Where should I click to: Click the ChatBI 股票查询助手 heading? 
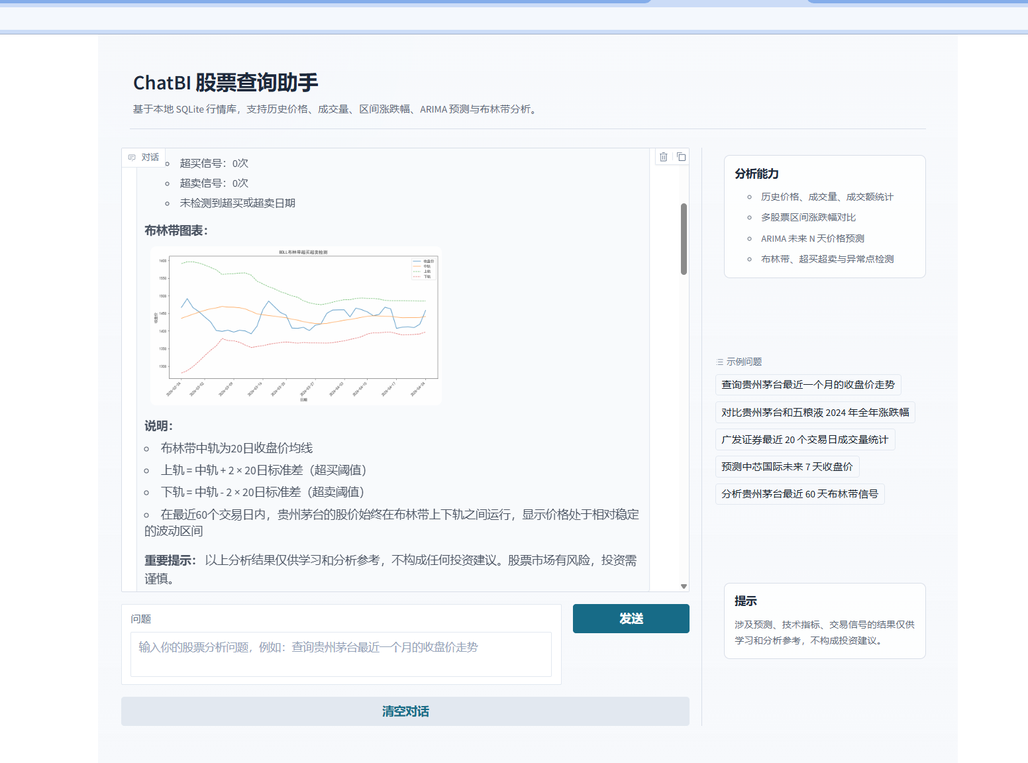click(x=225, y=83)
